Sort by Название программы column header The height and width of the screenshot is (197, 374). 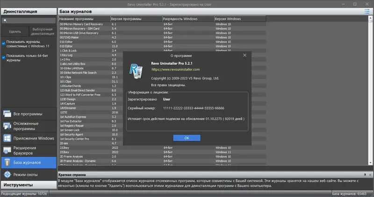84,19
